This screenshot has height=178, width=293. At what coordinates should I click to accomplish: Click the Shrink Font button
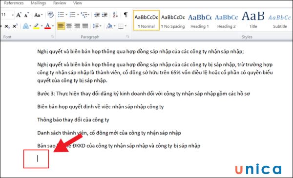[x=26, y=15]
